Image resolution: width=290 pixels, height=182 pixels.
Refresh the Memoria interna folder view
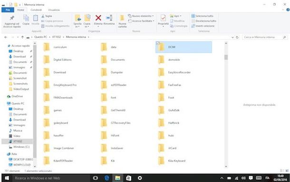237,37
